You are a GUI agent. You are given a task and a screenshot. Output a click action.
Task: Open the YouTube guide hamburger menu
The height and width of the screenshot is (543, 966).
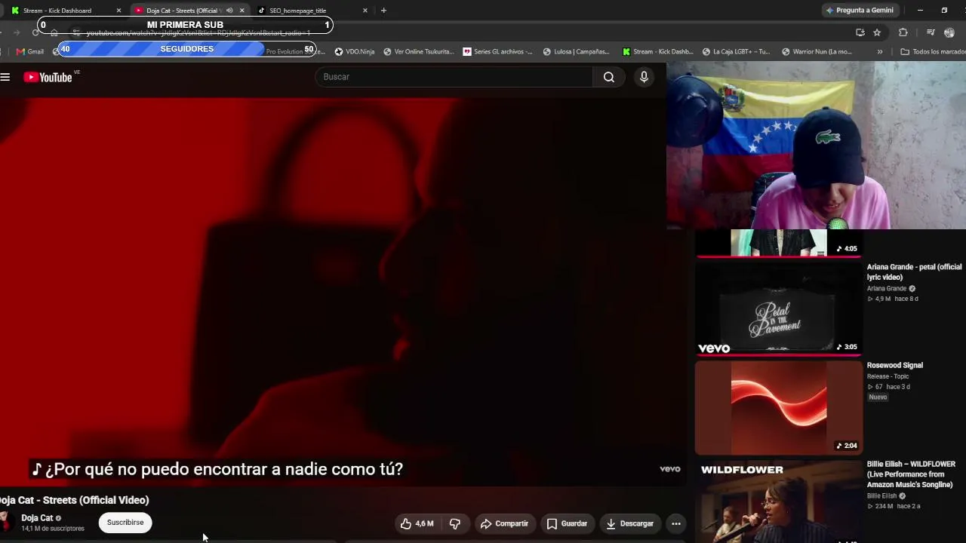[x=5, y=77]
